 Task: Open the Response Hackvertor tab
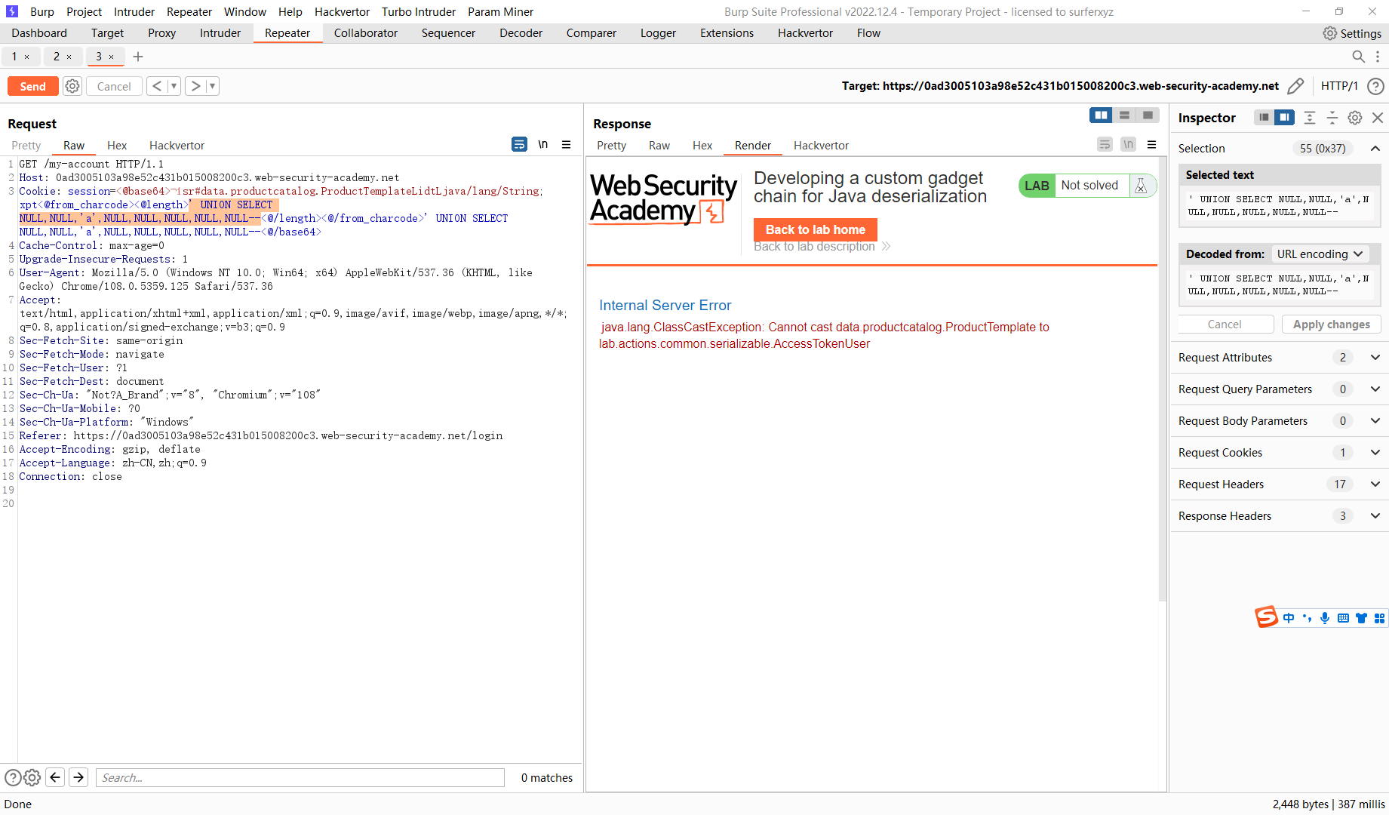click(x=821, y=145)
